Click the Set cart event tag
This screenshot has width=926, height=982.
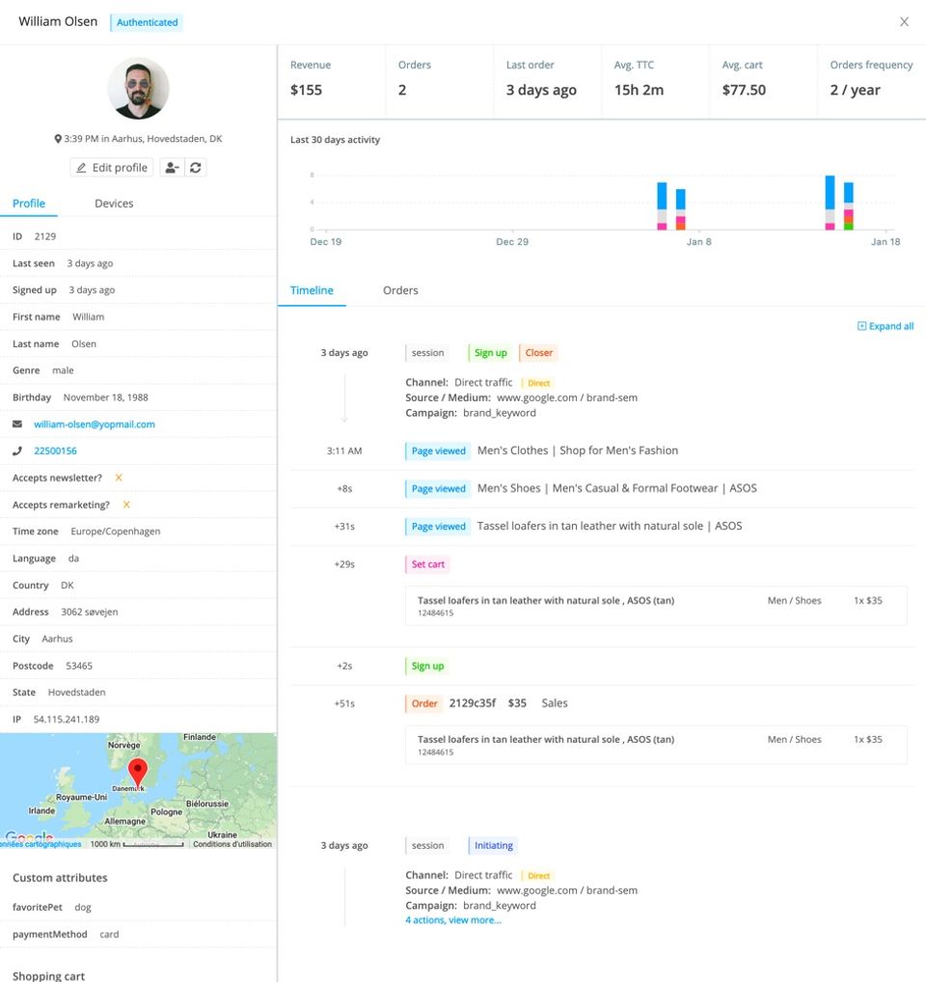[427, 564]
